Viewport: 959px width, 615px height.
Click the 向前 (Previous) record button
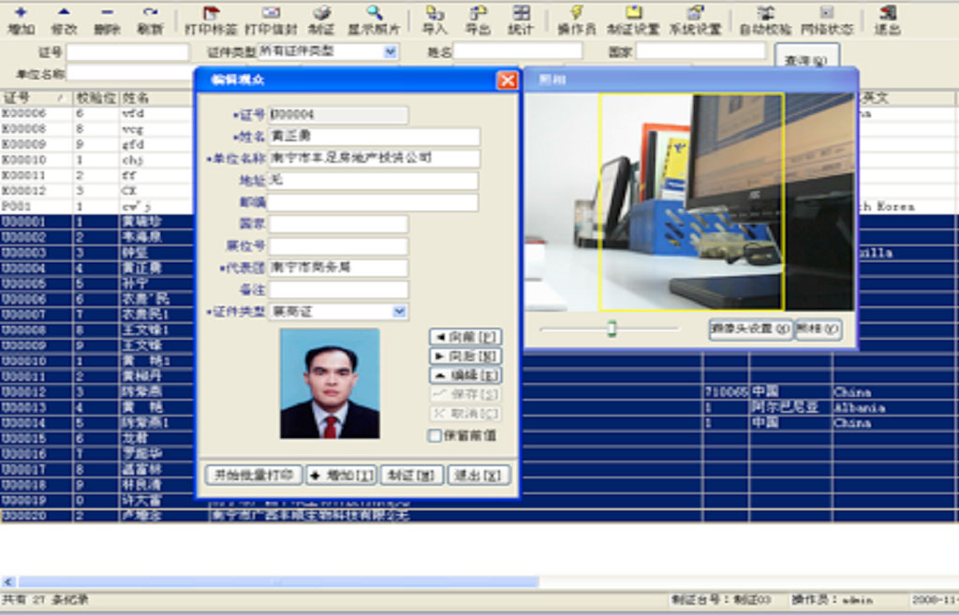465,336
